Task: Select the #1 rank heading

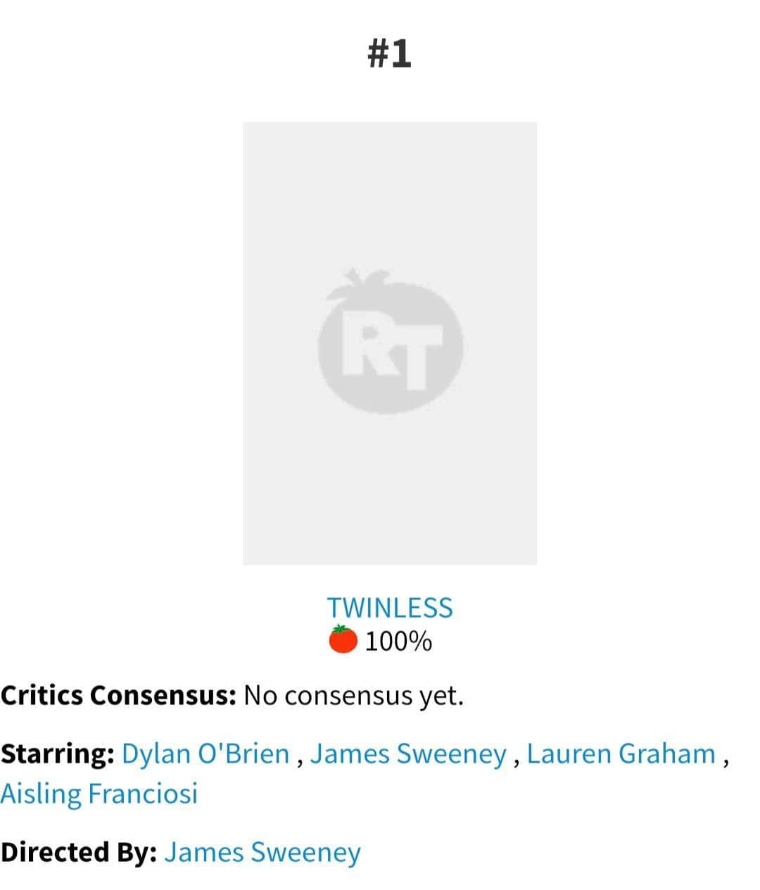Action: point(390,53)
